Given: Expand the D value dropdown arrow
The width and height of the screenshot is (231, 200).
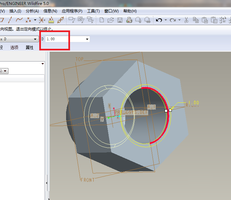Looking at the screenshot, I should [87, 39].
